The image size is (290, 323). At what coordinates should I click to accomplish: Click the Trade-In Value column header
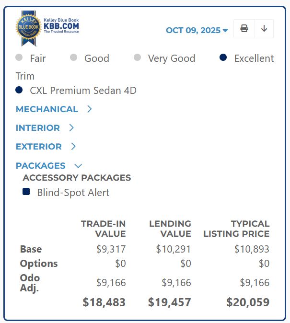[103, 229]
